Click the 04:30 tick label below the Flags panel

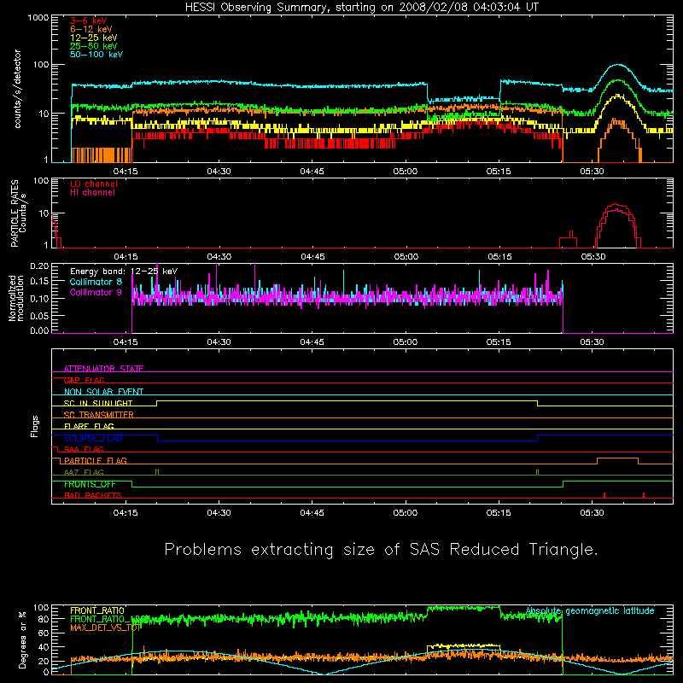tap(219, 513)
